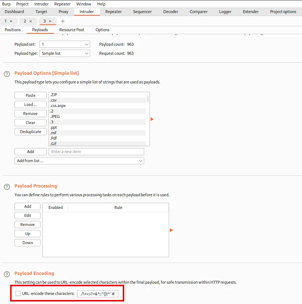Click the URL-encode characters text field

pyautogui.click(x=98, y=294)
